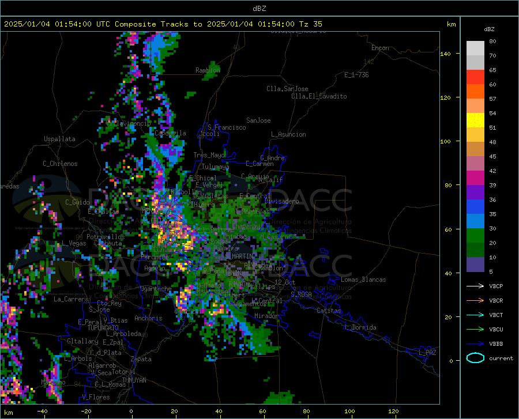Select the red 60-65 dBZ legend swatch
Viewport: 519px width, 419px height.
475,77
